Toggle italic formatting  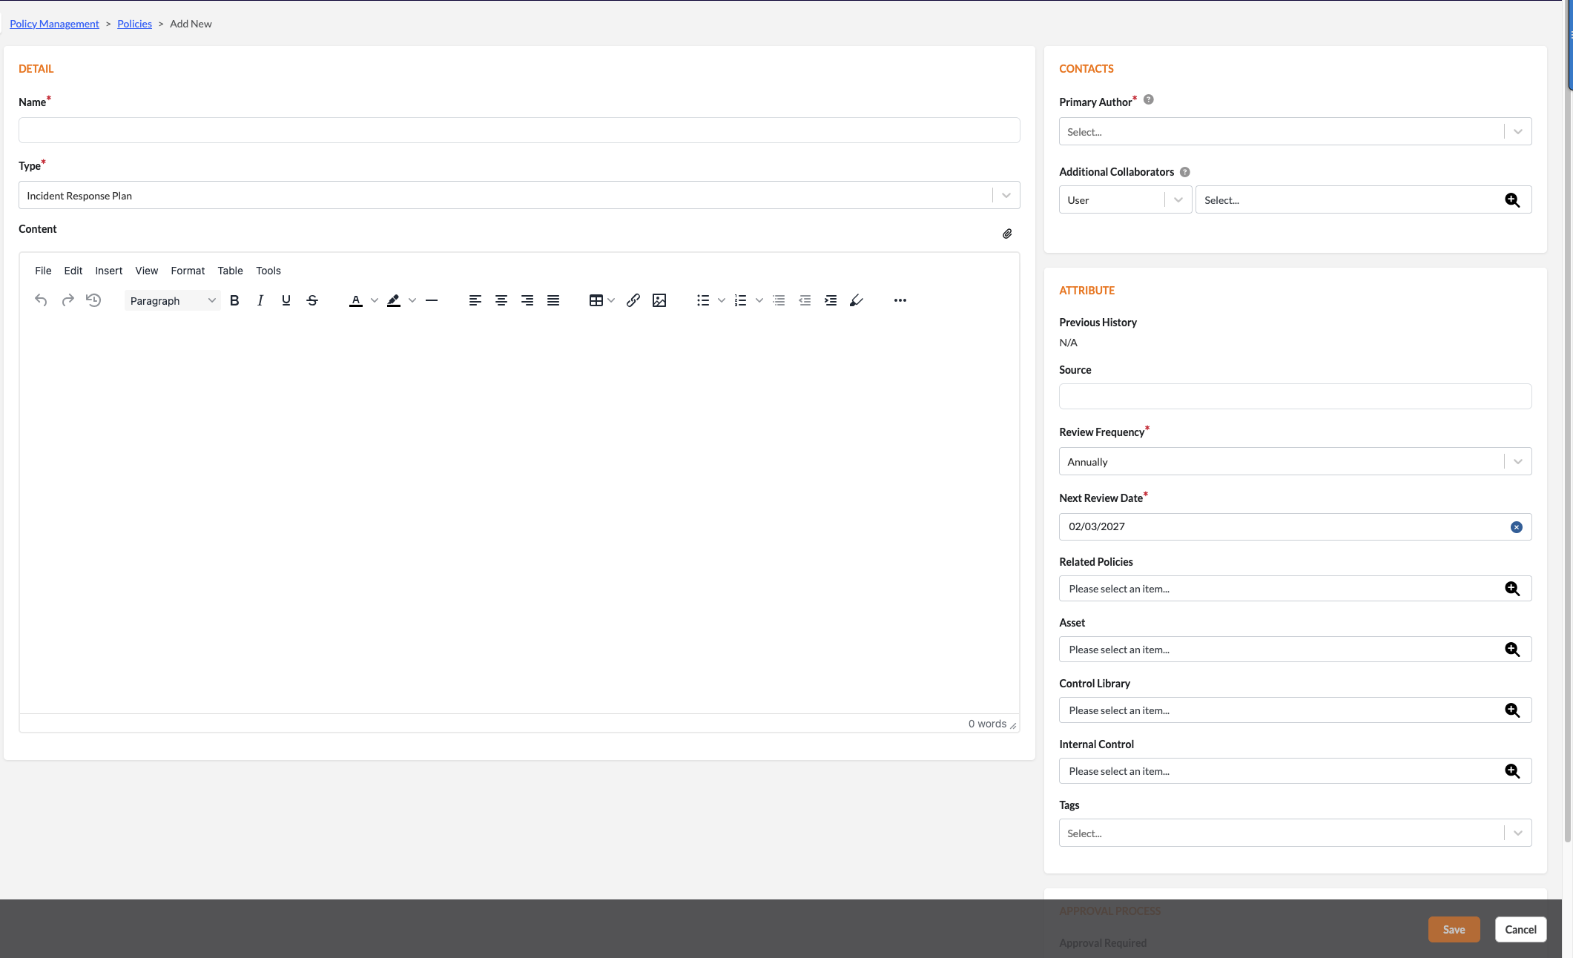pyautogui.click(x=260, y=300)
